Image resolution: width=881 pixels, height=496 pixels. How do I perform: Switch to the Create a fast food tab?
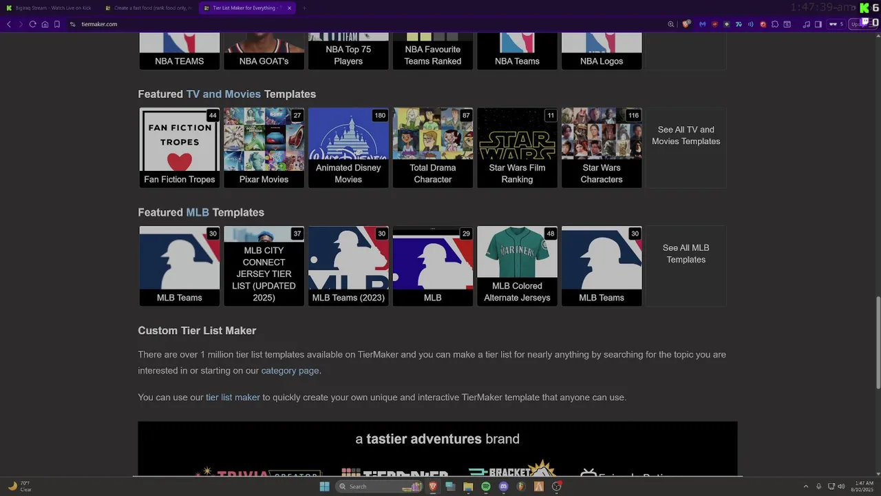149,8
